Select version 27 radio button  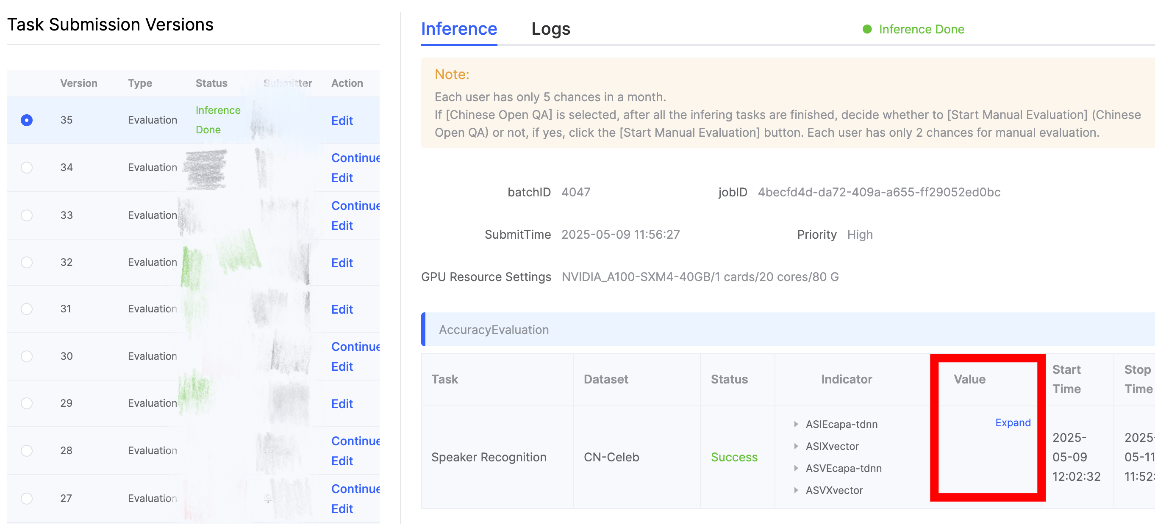pyautogui.click(x=26, y=498)
